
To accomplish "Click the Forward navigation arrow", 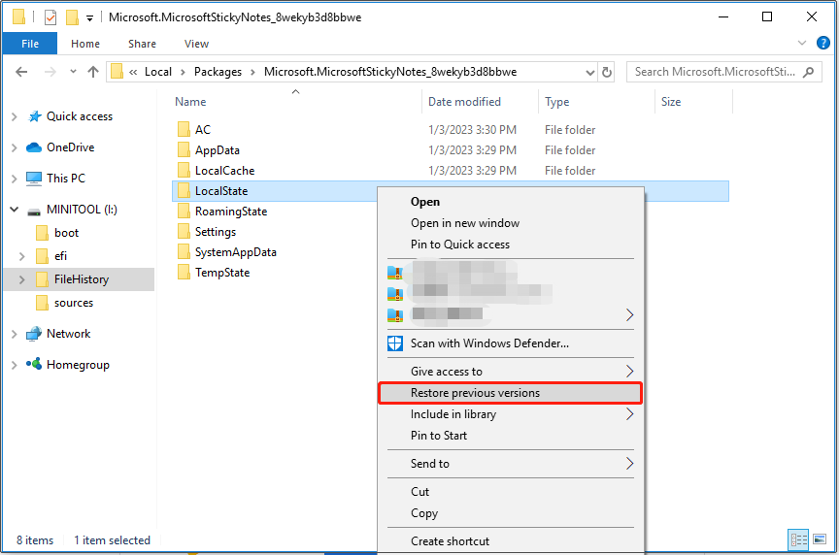I will coord(50,72).
